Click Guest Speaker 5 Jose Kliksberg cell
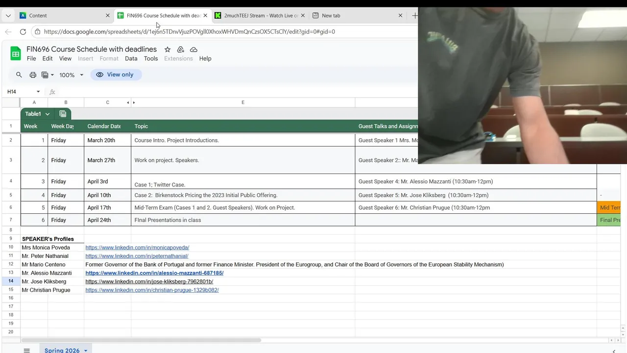 [x=476, y=195]
